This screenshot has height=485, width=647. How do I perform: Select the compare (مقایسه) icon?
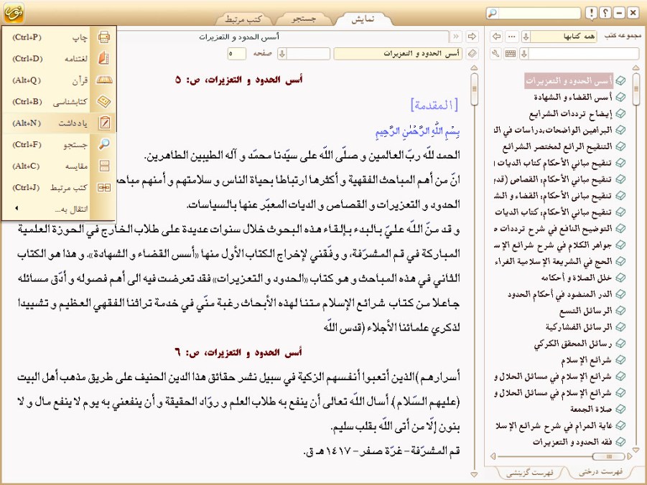point(104,166)
